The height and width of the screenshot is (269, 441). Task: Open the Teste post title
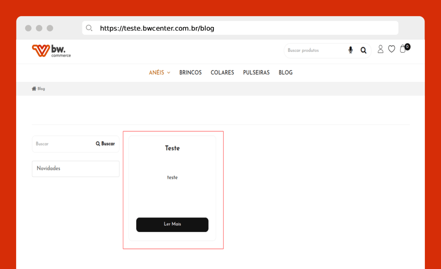172,148
